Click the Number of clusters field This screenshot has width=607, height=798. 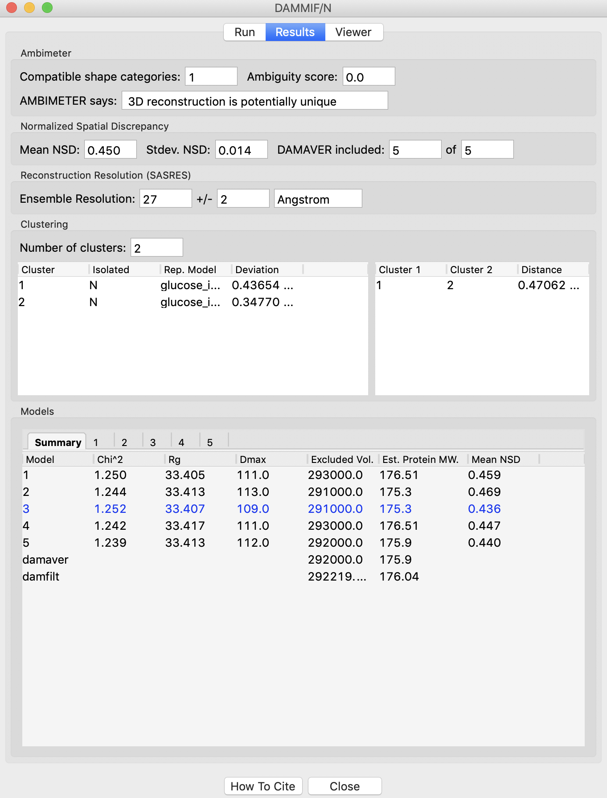[157, 248]
